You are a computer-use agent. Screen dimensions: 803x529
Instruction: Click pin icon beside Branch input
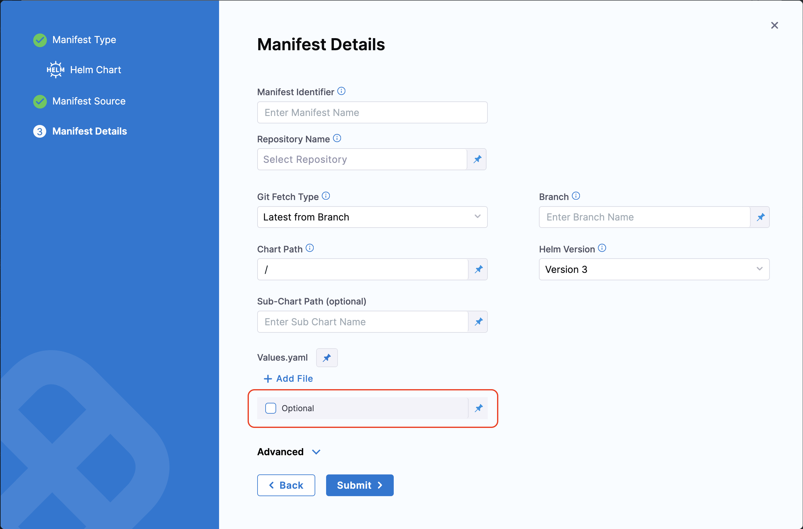coord(760,217)
